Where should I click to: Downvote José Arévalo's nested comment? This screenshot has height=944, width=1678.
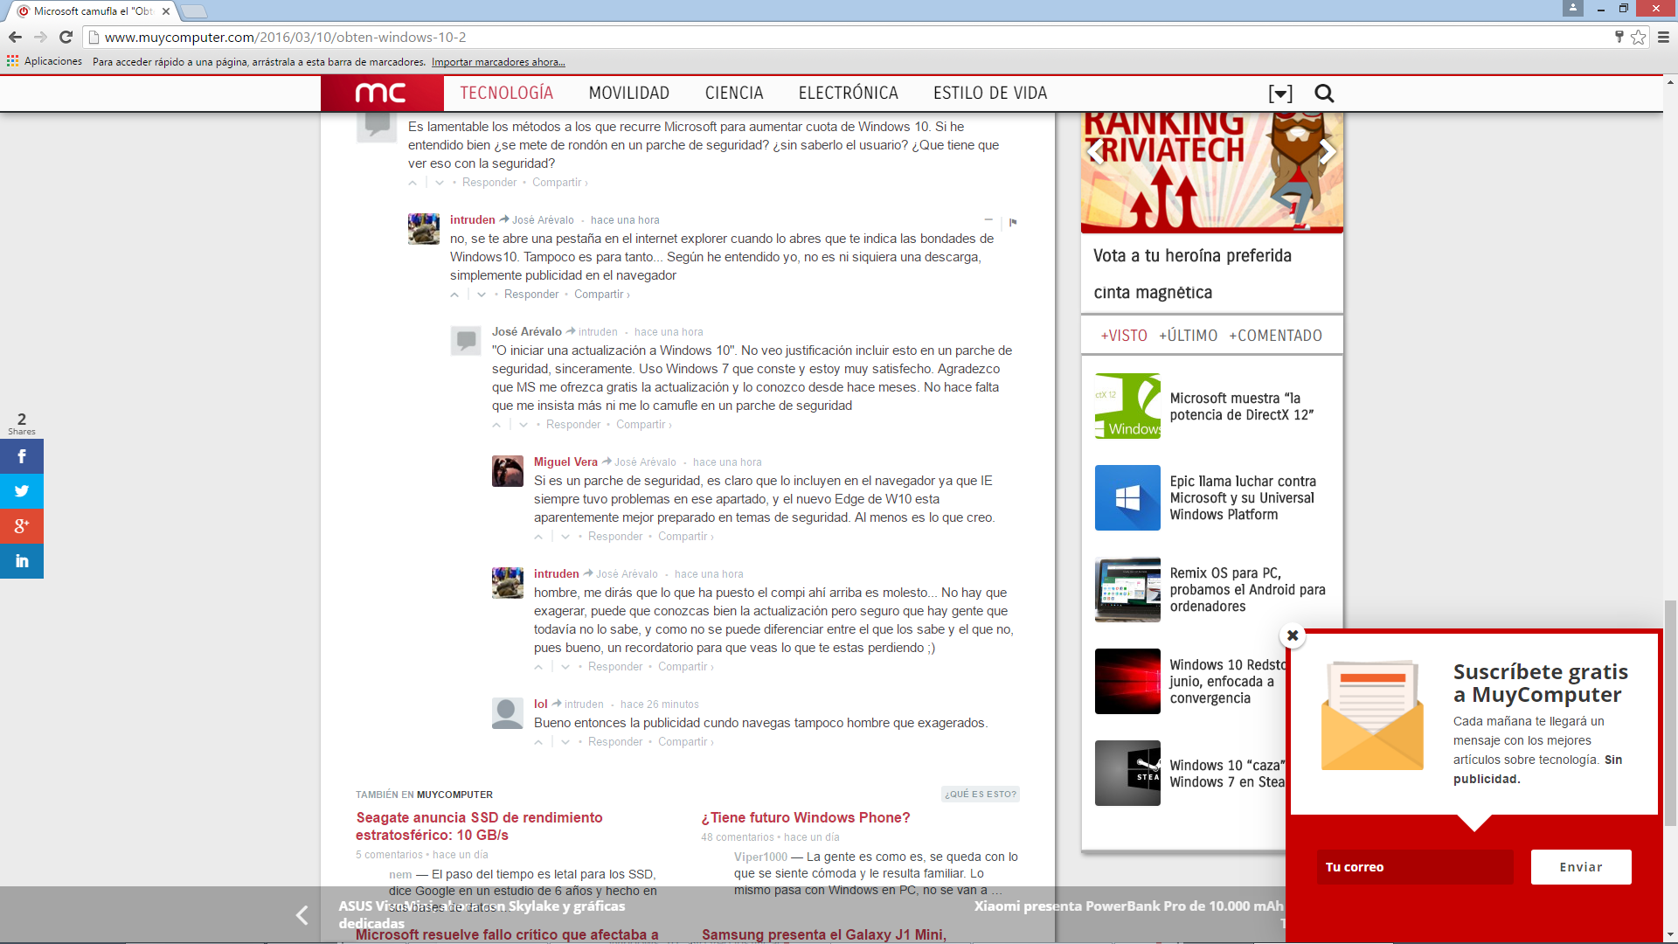coord(524,425)
